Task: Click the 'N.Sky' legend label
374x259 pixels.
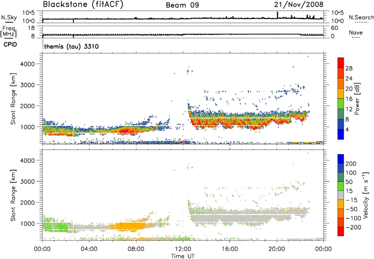Action: point(9,17)
